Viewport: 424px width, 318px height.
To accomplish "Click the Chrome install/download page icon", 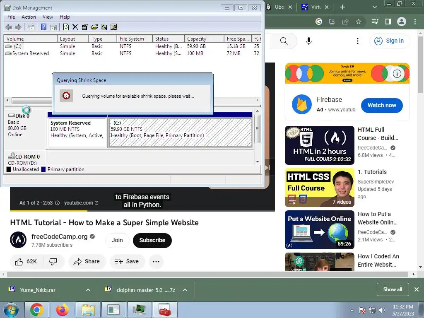I will click(332, 22).
